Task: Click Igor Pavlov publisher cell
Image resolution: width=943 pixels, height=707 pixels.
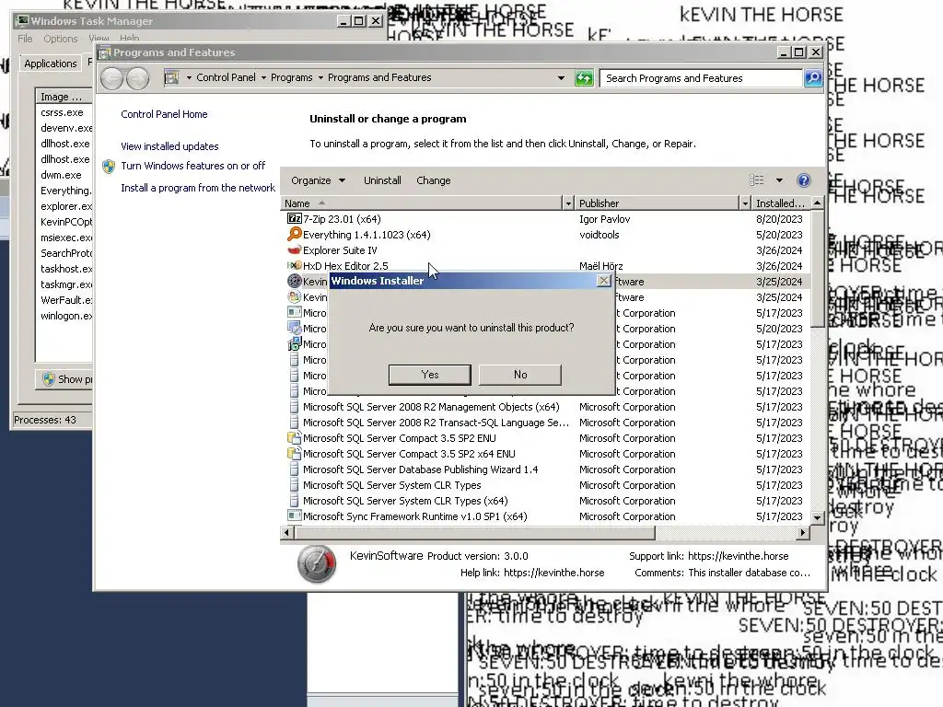Action: pyautogui.click(x=604, y=219)
